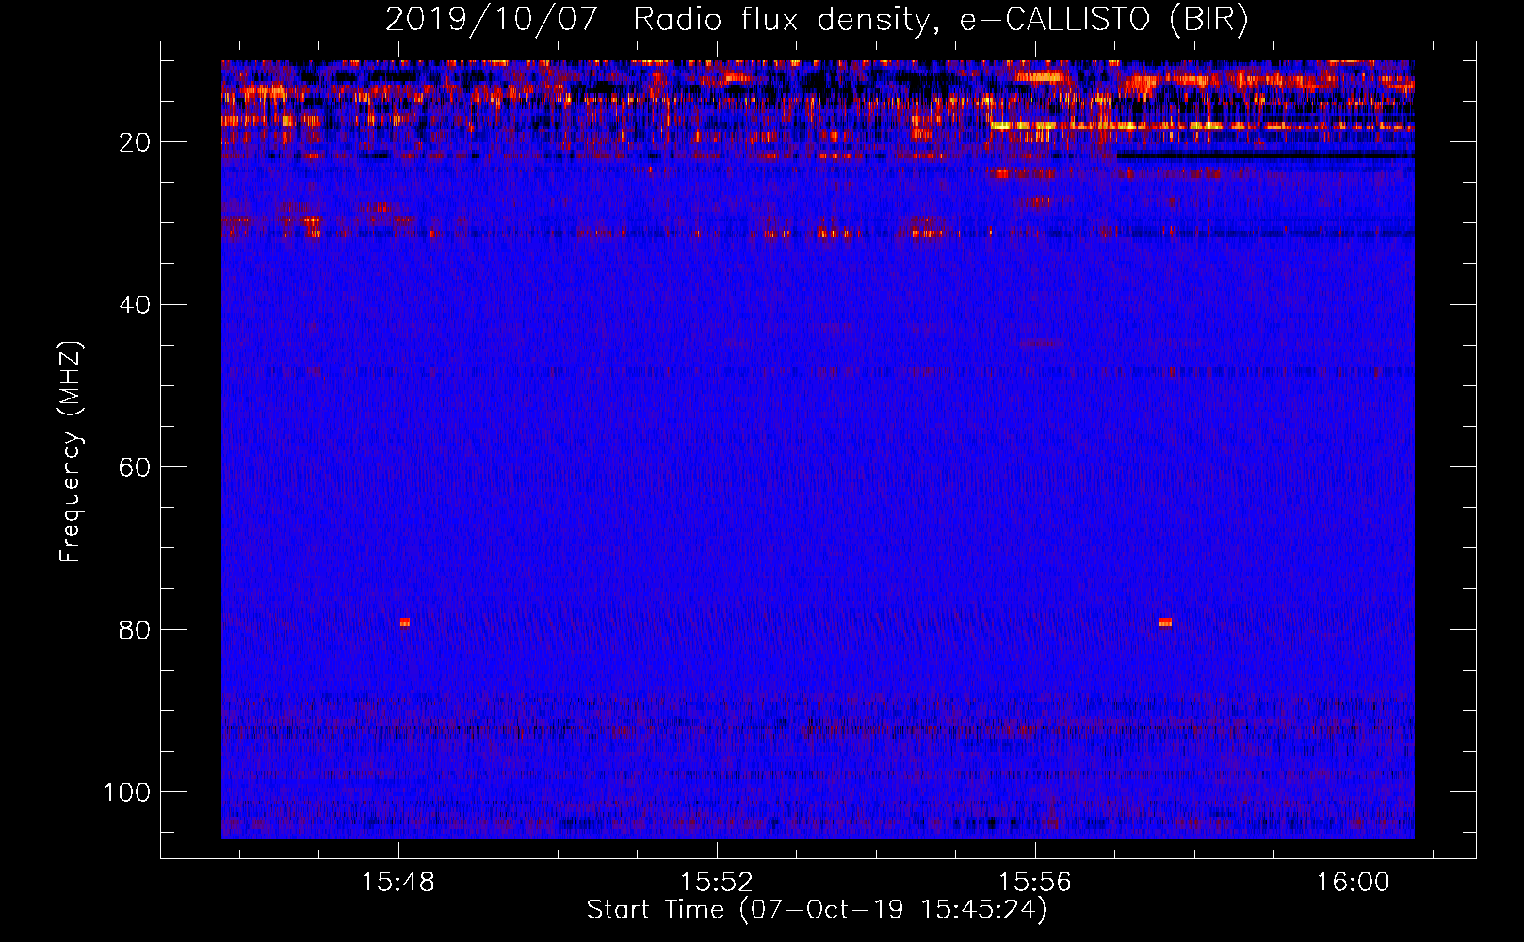Click the '40' frequency tick label

(135, 305)
